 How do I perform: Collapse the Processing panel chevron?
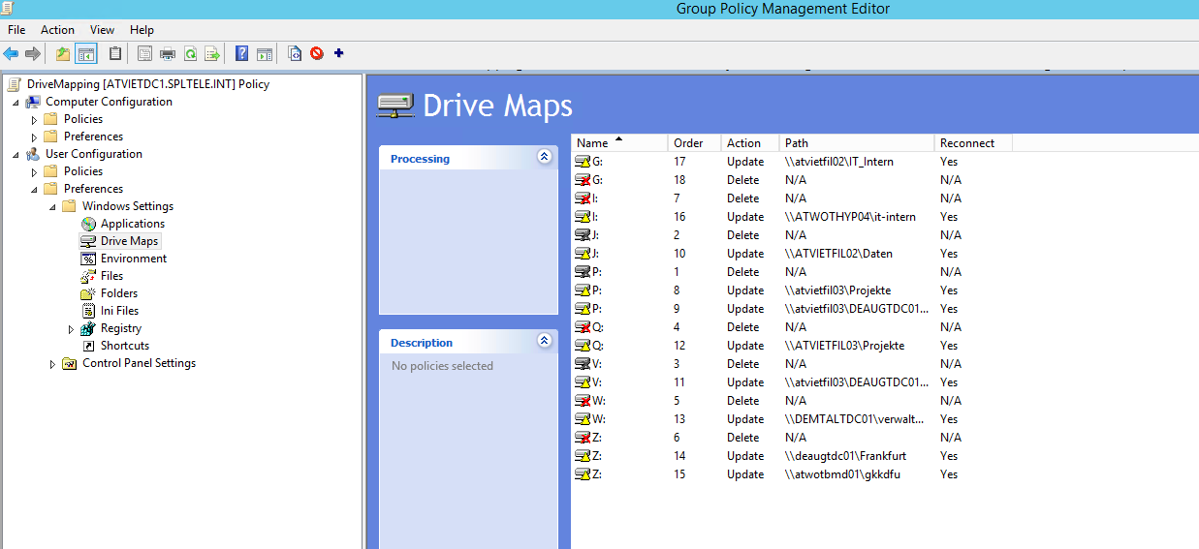[544, 157]
